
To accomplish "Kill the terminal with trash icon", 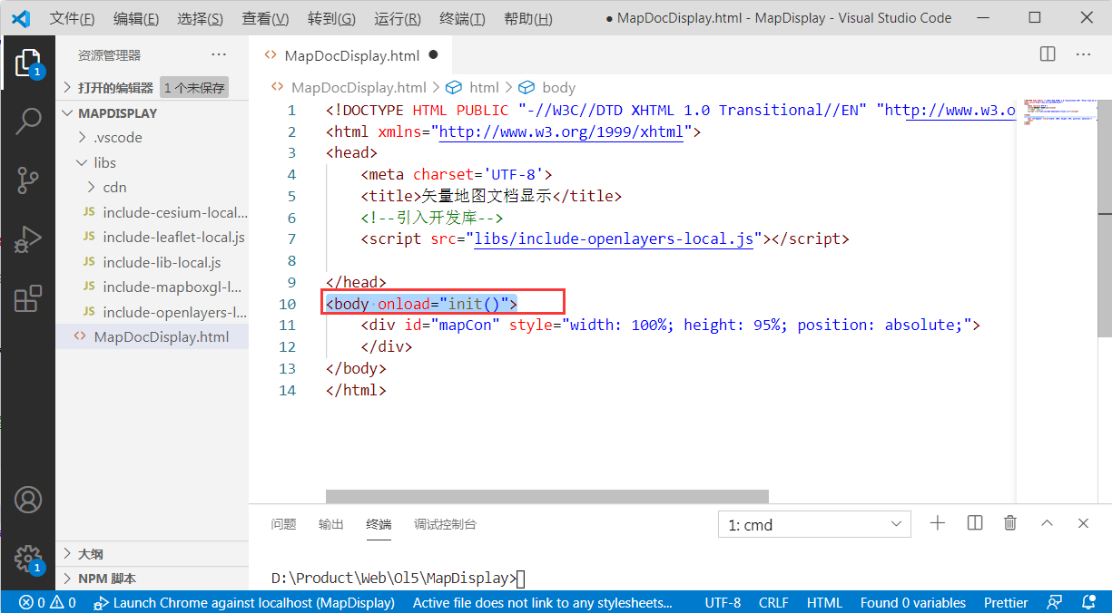I will (1010, 523).
